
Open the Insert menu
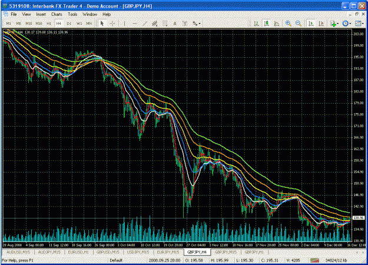[41, 14]
